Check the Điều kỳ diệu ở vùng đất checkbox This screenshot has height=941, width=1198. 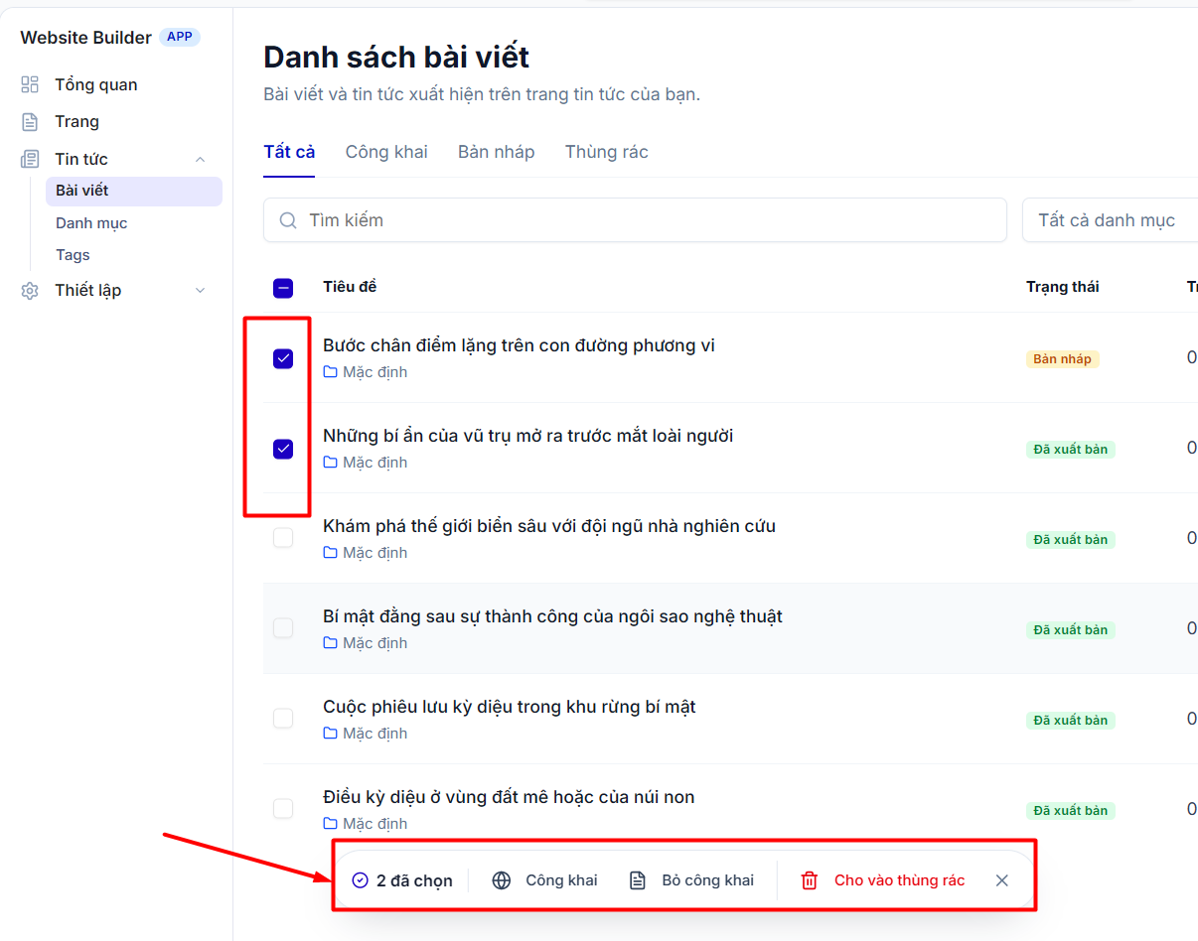pos(283,808)
